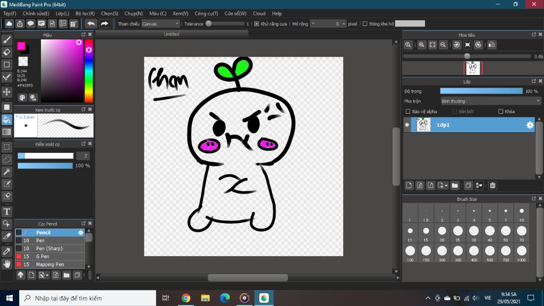Click the flip view navigator icon
The height and width of the screenshot is (306, 544).
[491, 45]
